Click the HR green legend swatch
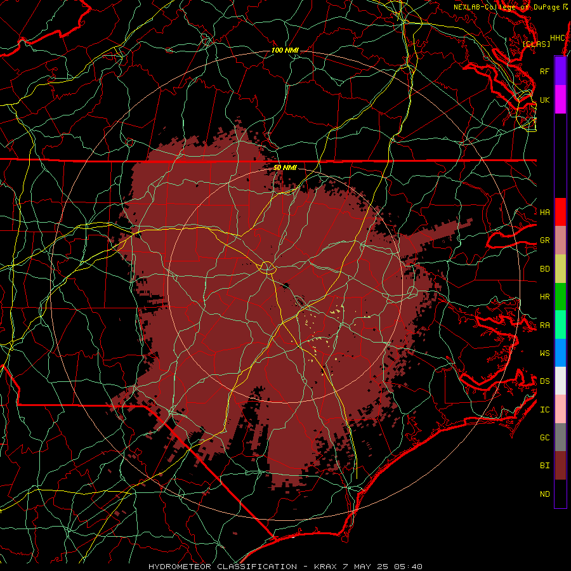The width and height of the screenshot is (571, 571). (x=560, y=297)
